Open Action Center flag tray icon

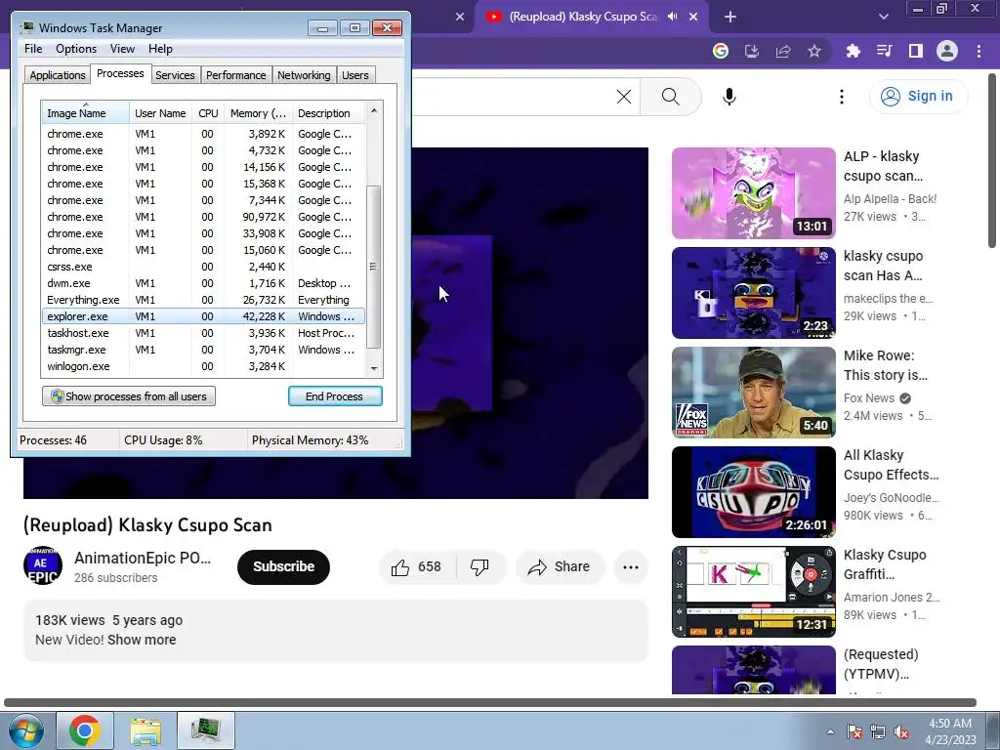click(x=854, y=731)
